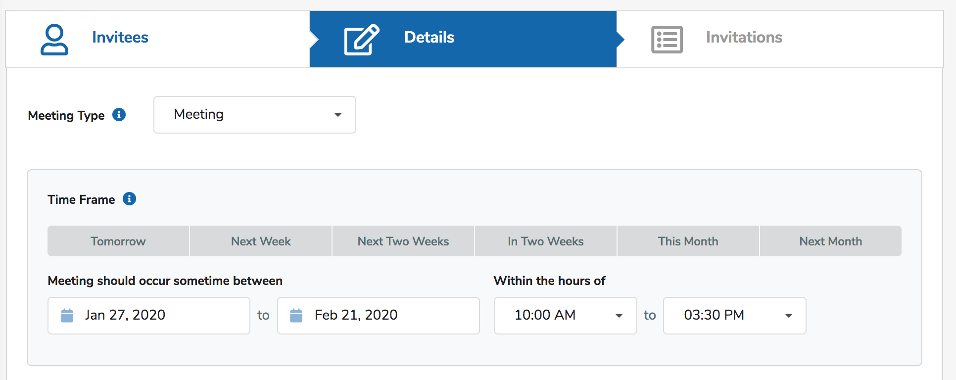Screen dimensions: 956x380
Task: Switch to the Invitations step tab
Action: pos(744,38)
